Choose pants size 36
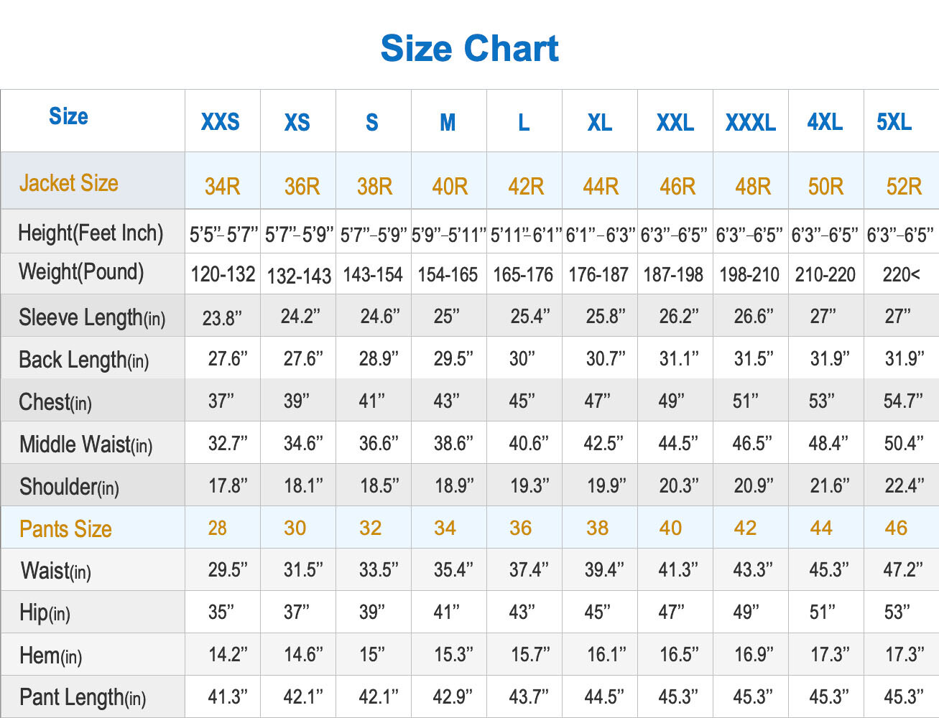The image size is (939, 718). click(520, 528)
